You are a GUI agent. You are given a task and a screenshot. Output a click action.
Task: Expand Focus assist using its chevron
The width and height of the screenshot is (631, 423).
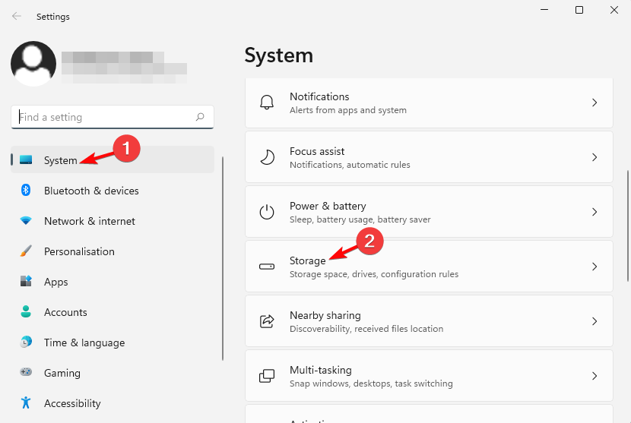(x=595, y=157)
